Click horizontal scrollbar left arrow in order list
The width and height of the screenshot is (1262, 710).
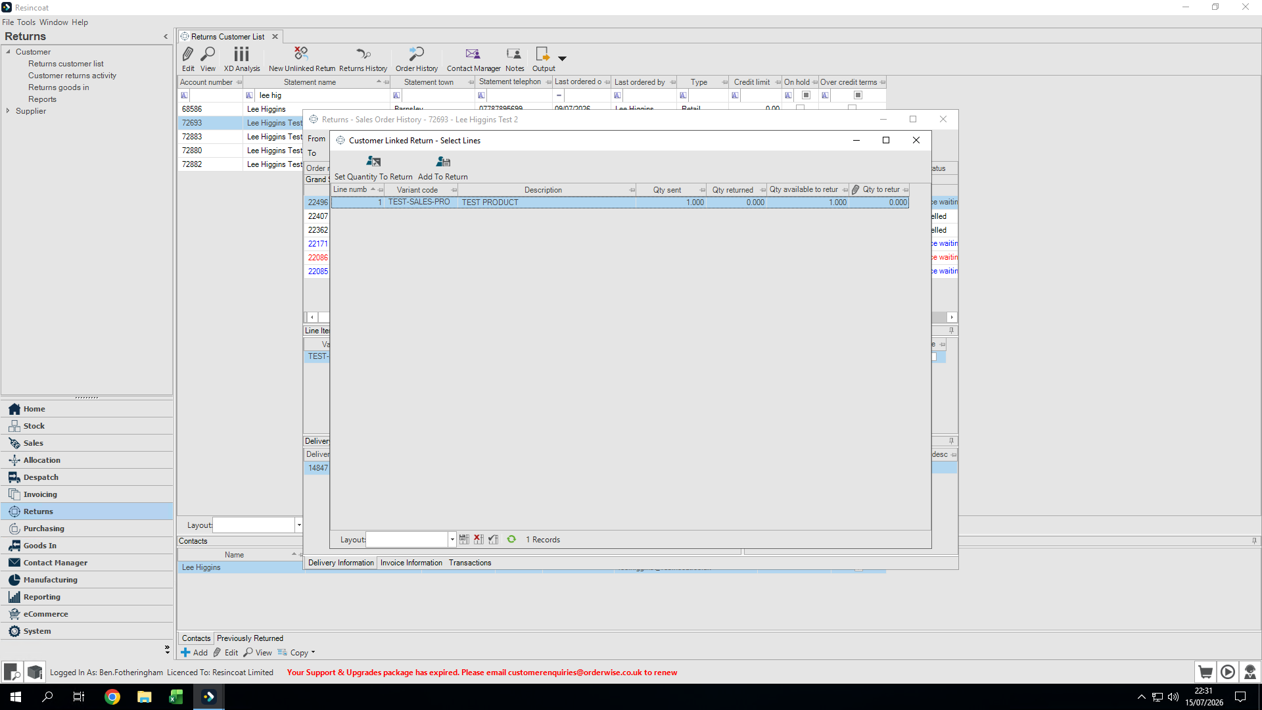pos(312,318)
